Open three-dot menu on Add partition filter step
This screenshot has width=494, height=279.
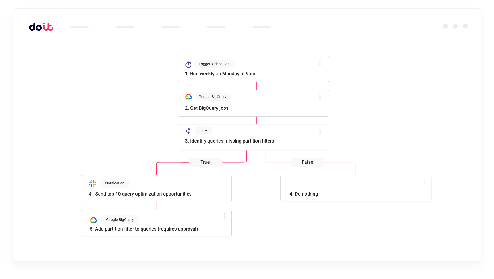(225, 216)
